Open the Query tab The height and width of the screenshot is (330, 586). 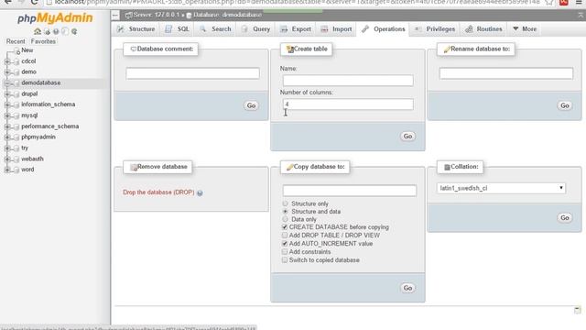point(256,29)
